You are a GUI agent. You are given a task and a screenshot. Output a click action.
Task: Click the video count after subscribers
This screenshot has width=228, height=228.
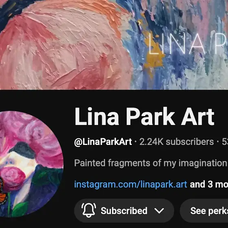[x=225, y=142]
